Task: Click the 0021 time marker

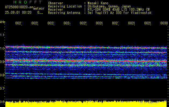Action: click(19, 23)
